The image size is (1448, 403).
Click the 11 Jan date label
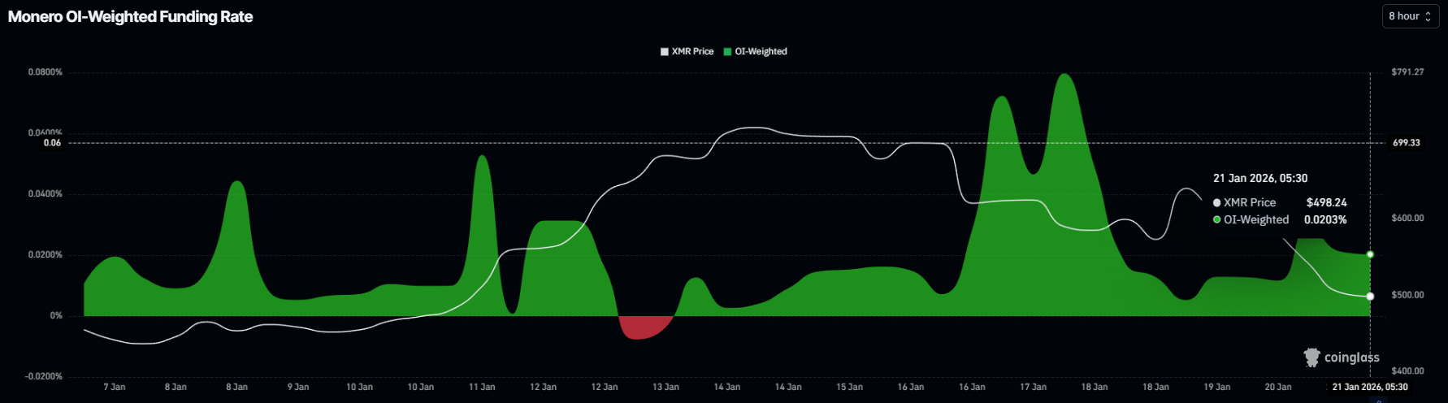(482, 387)
